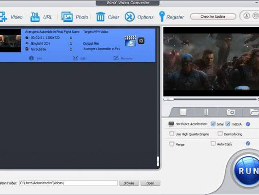Open the output profile clapperboard icon
This screenshot has height=195, width=259.
pyautogui.click(x=131, y=41)
